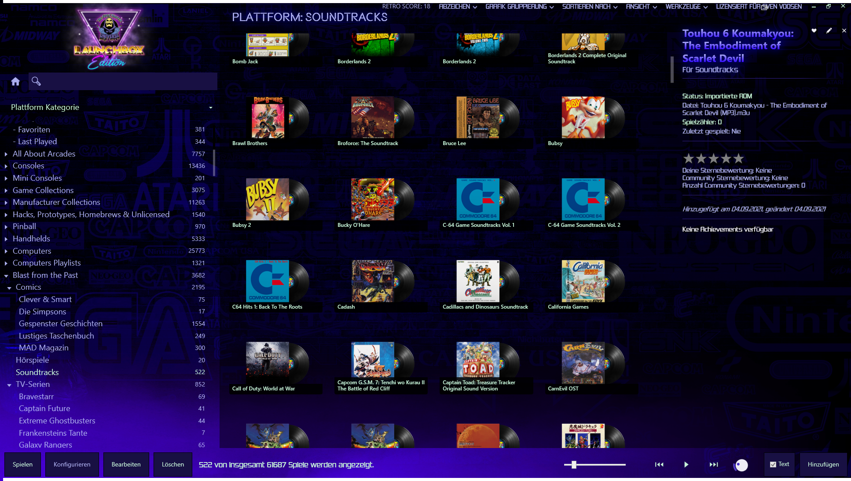Select the Brawl Brothers soundtrack cover
Screen dimensions: 851x481
tap(267, 117)
